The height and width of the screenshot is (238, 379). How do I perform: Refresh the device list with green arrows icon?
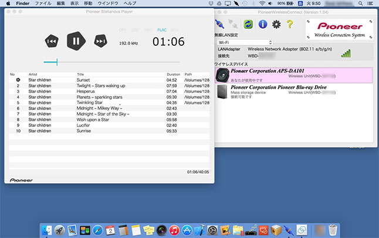coord(248,24)
